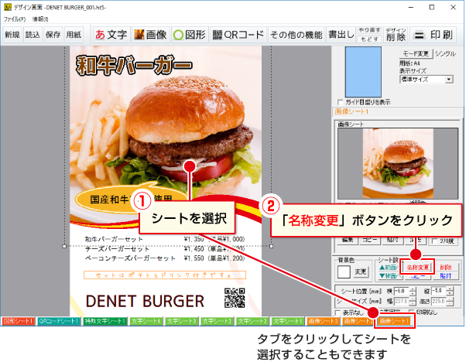The width and height of the screenshot is (466, 362).
Task: Click もどす undo button
Action: tap(369, 39)
